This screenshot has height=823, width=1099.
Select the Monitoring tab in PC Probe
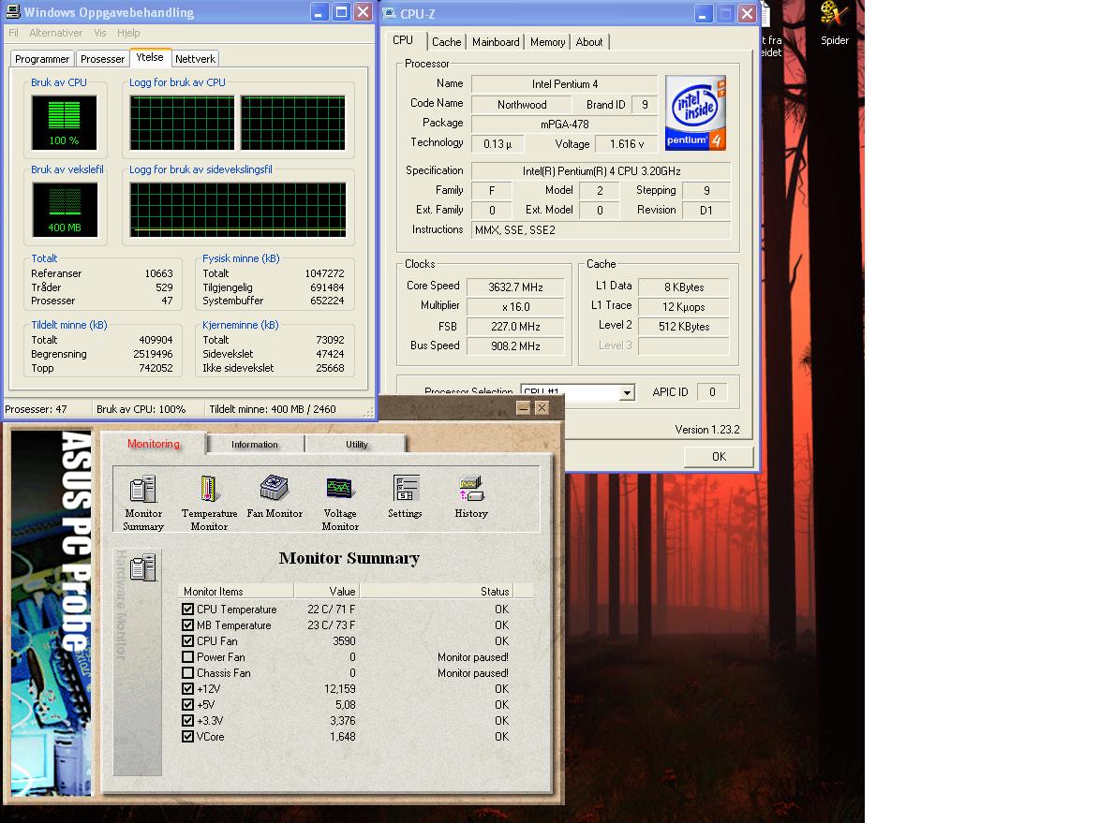(x=154, y=444)
